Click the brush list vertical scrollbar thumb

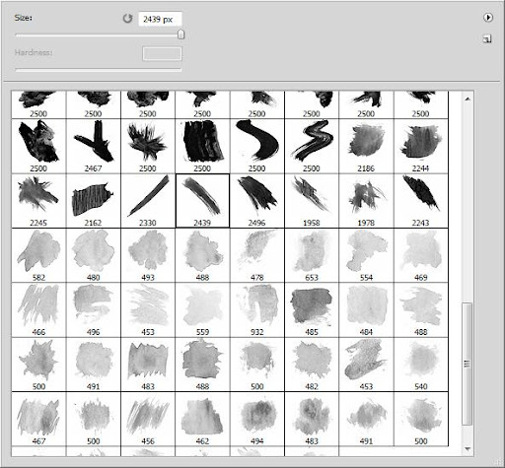pos(467,364)
